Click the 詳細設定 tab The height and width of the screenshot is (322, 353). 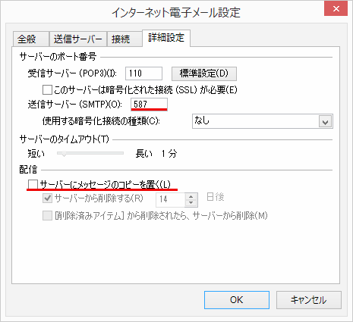pyautogui.click(x=166, y=38)
